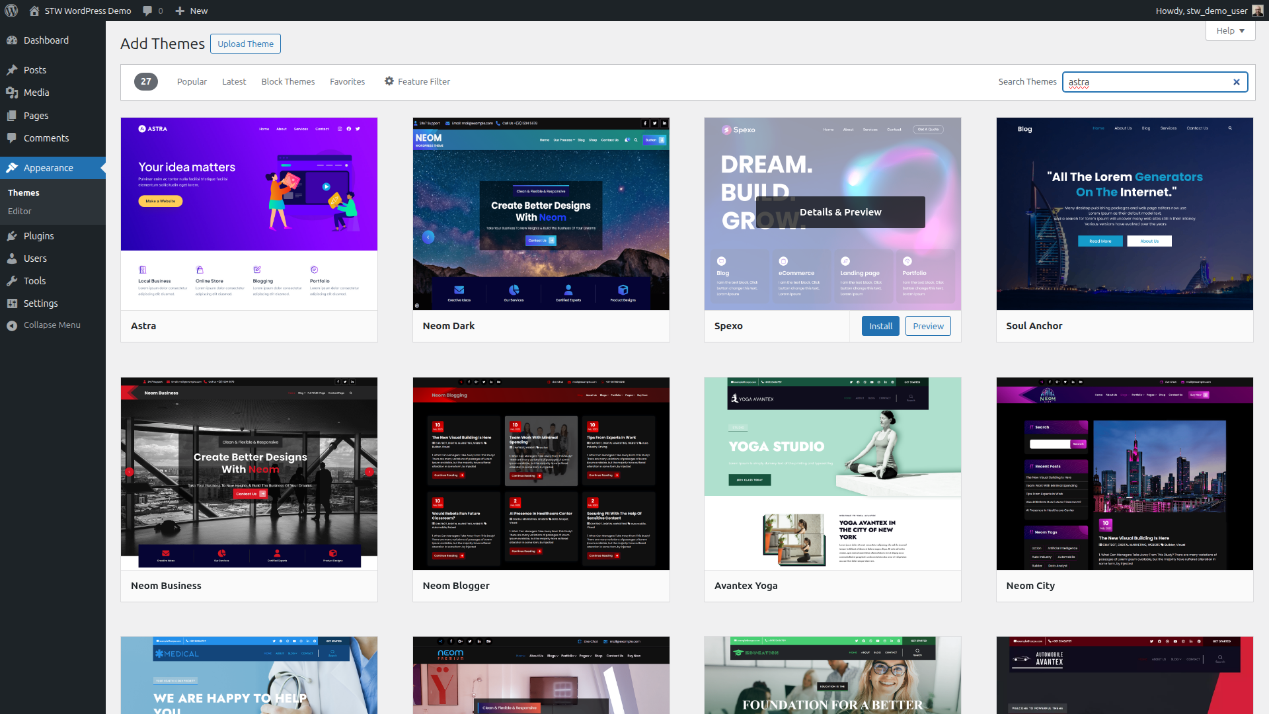Open the Neom Premium theme screenshot
The image size is (1269, 714).
click(x=541, y=675)
